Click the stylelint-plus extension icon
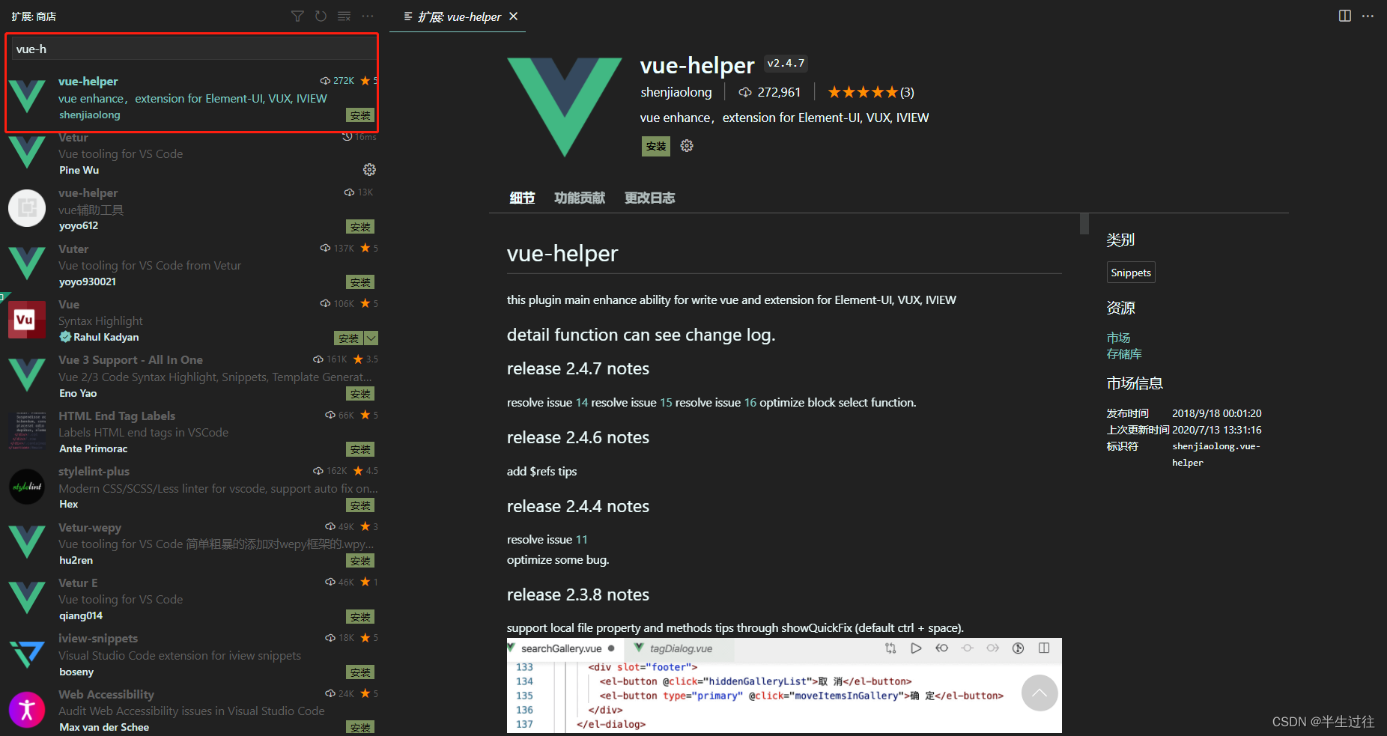The width and height of the screenshot is (1387, 736). (x=27, y=487)
